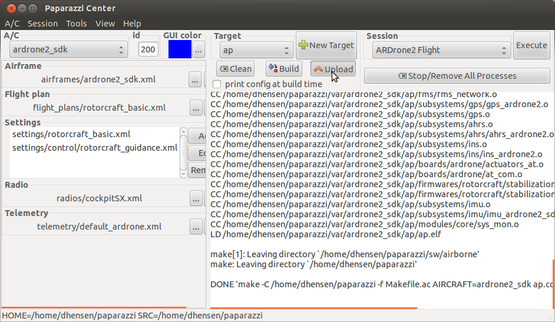Browse for radio file ellipsis button

click(196, 198)
